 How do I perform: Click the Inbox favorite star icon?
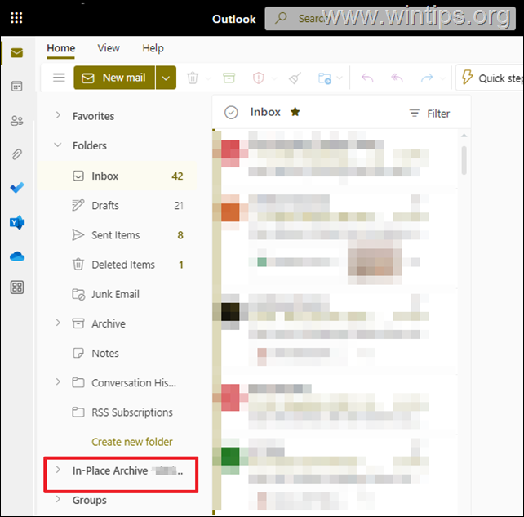tap(295, 112)
